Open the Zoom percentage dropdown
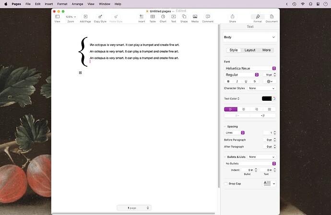Viewport: 331px width, 215px height. (x=71, y=17)
